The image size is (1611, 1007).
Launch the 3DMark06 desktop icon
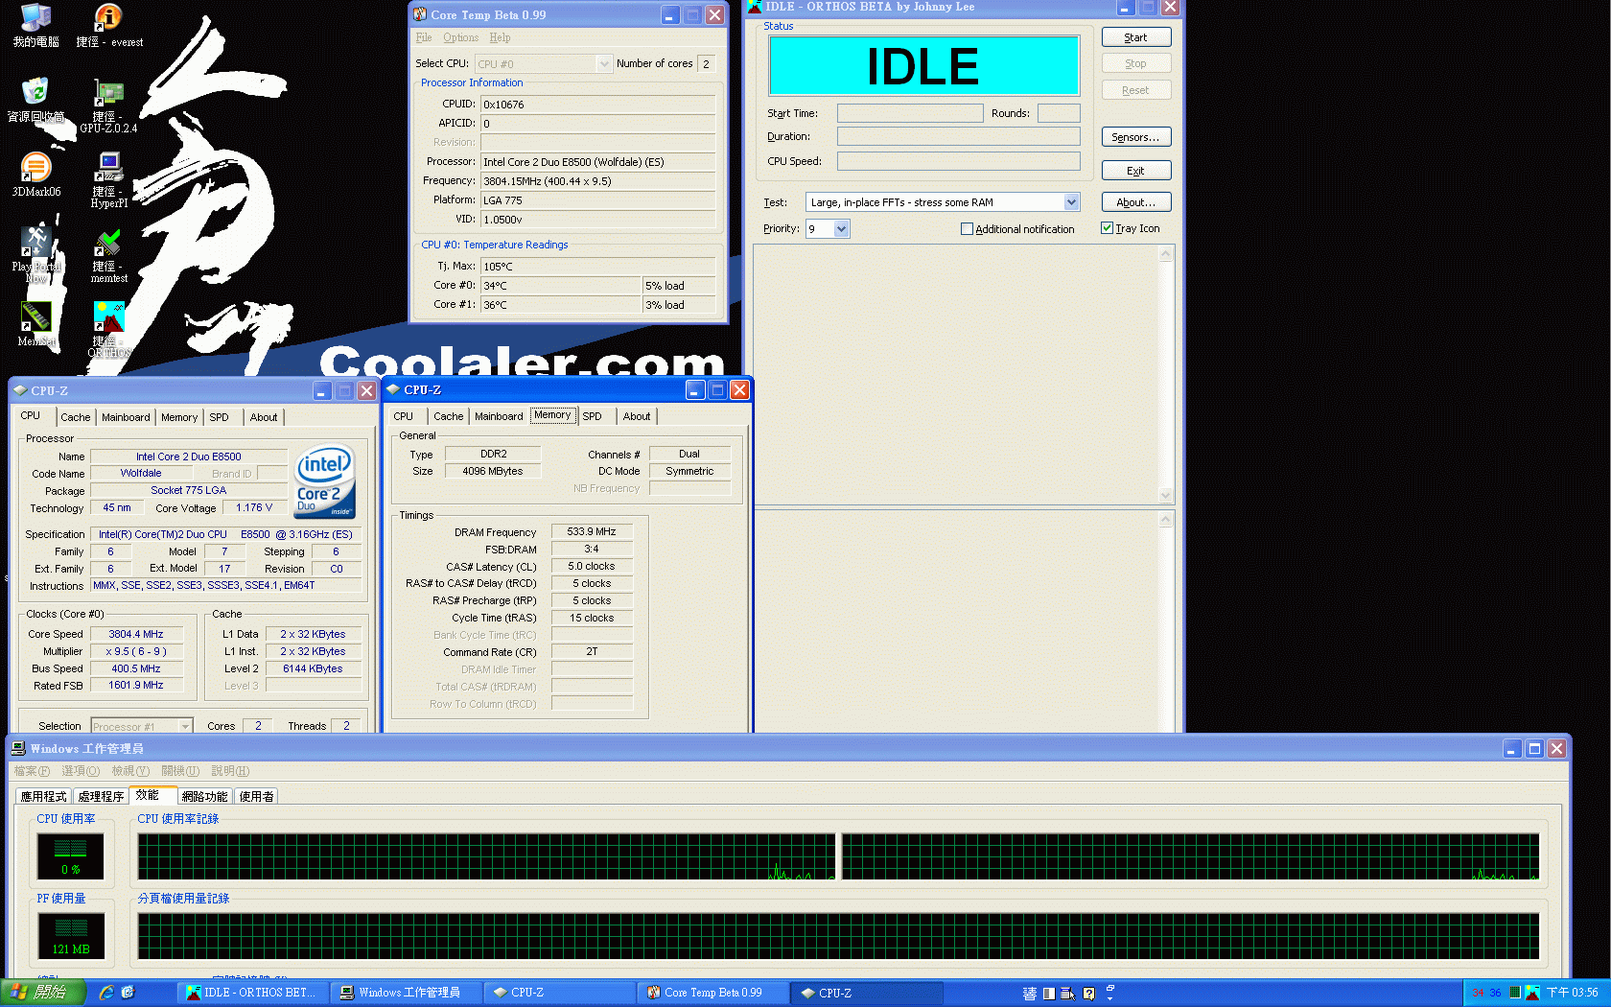point(35,167)
